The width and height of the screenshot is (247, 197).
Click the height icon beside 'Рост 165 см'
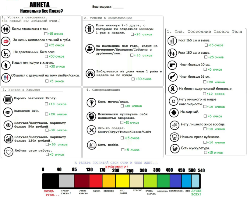[172, 41]
